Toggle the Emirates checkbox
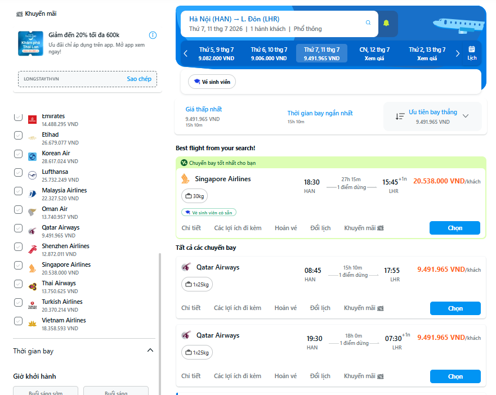The width and height of the screenshot is (496, 395). pyautogui.click(x=19, y=117)
